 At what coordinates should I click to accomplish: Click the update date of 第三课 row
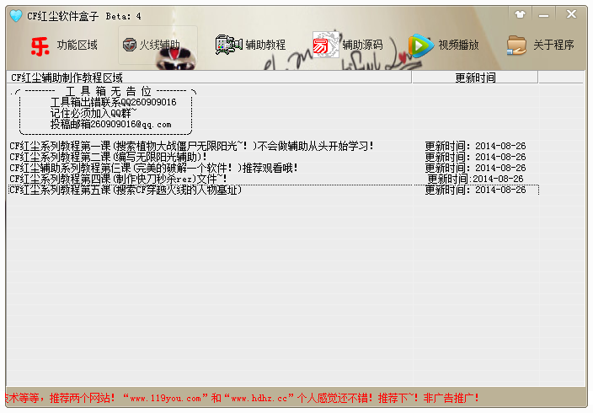pyautogui.click(x=475, y=168)
